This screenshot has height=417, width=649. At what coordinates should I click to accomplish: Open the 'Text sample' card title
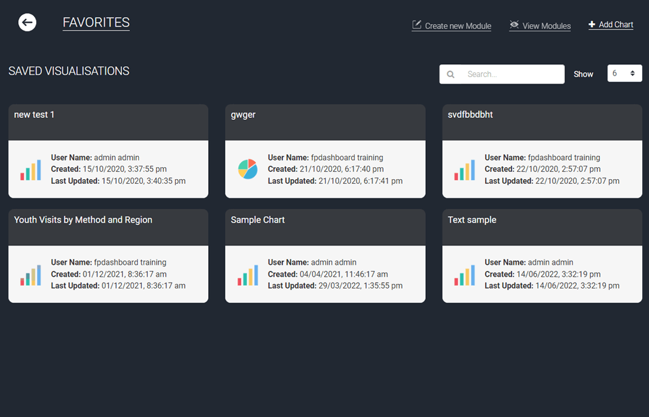[472, 220]
